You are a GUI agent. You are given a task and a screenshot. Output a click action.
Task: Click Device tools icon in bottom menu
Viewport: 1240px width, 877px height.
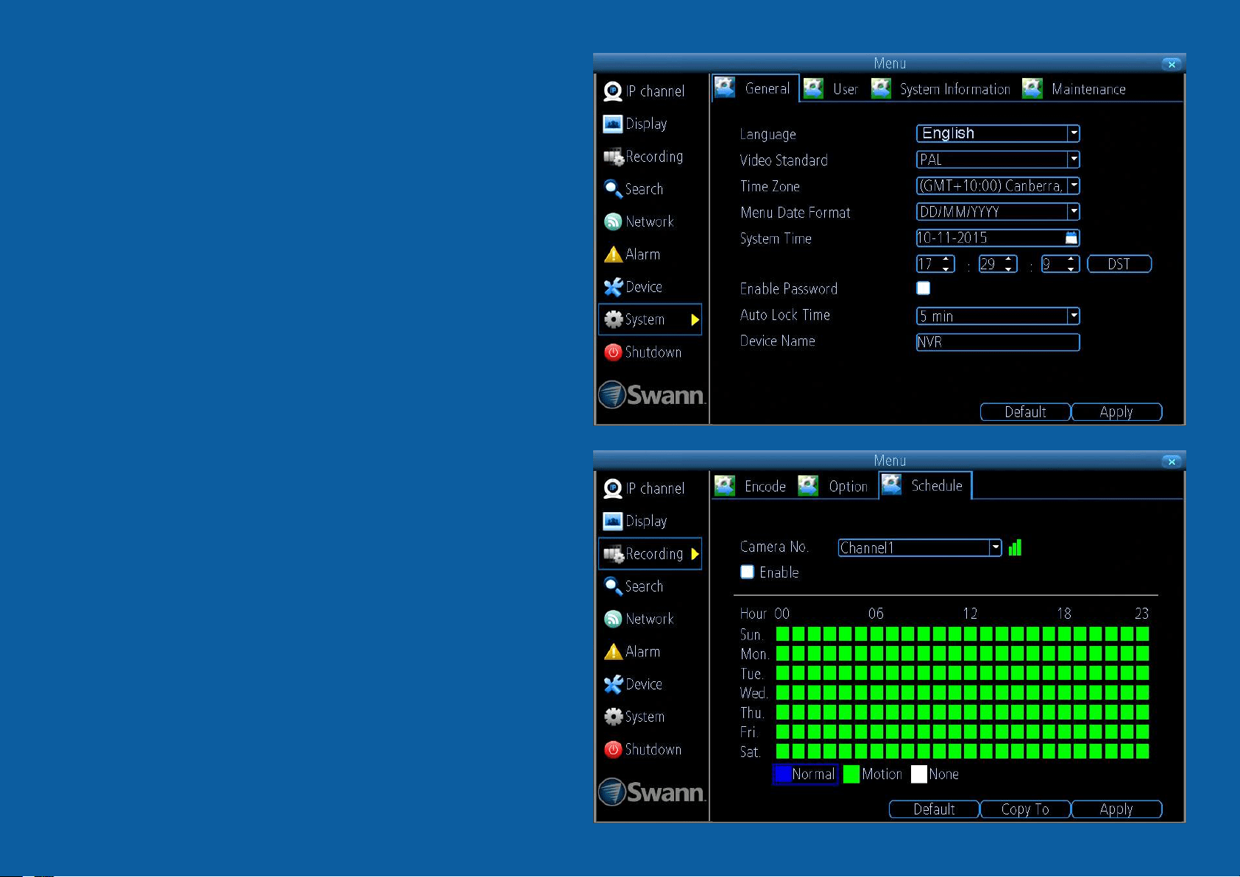coord(612,684)
